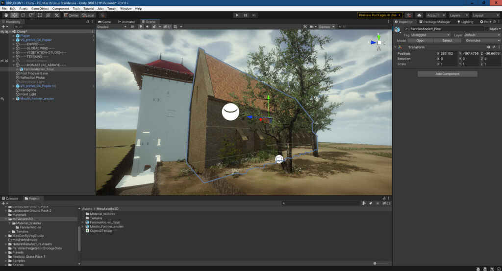Toggle scene audio icon
502x271 pixels.
pyautogui.click(x=147, y=27)
